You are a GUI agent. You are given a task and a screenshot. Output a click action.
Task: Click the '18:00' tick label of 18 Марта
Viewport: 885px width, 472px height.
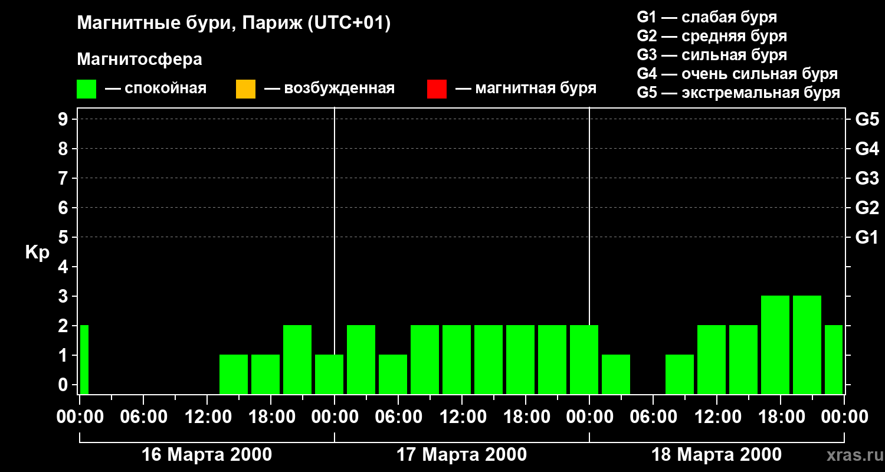pyautogui.click(x=781, y=417)
